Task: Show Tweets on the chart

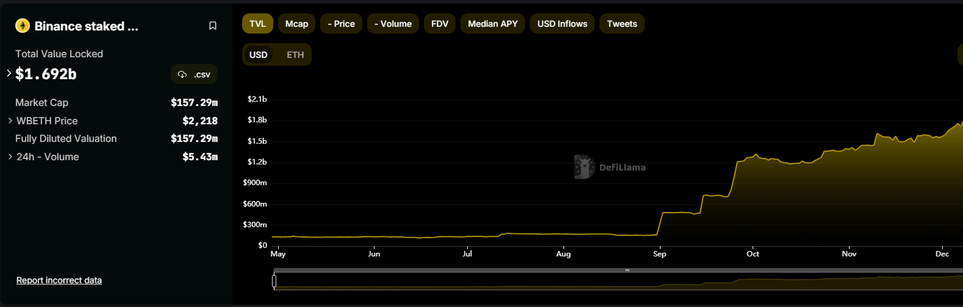Action: coord(621,24)
